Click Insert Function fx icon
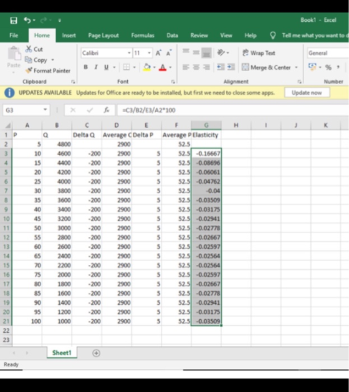The height and width of the screenshot is (392, 349). 107,110
